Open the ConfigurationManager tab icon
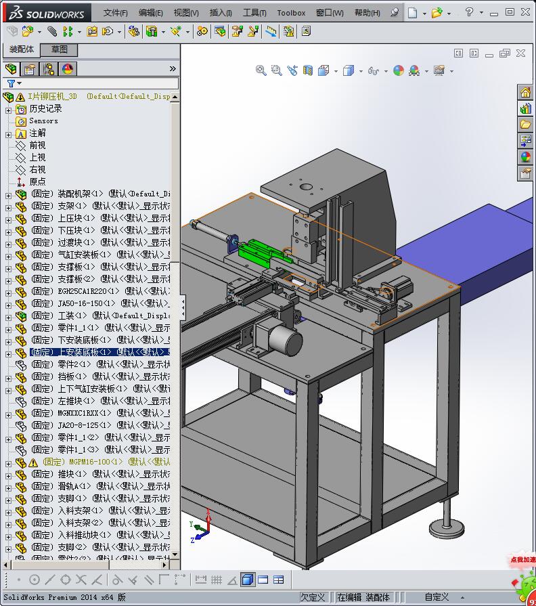The height and width of the screenshot is (606, 536). 49,69
